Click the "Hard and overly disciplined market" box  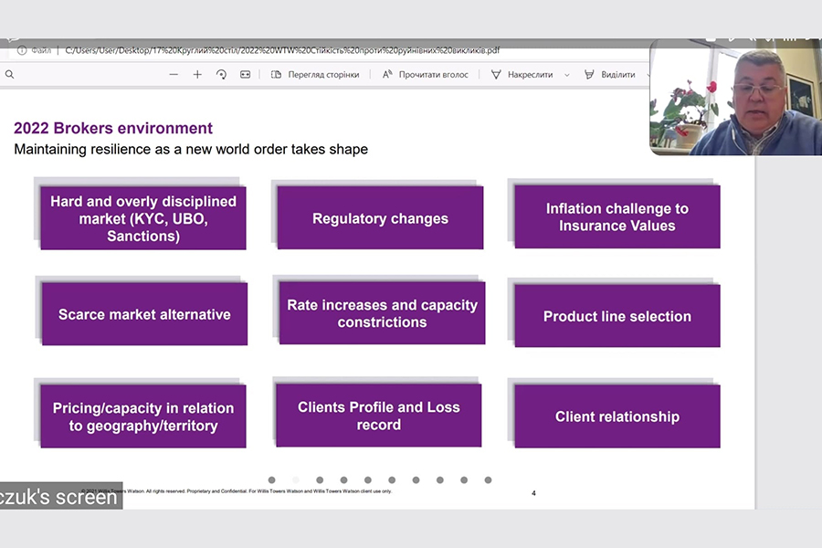coord(143,218)
